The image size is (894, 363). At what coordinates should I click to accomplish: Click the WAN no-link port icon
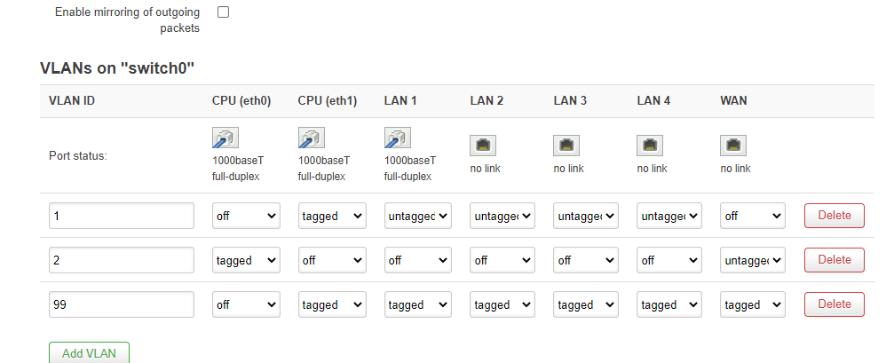pos(733,146)
